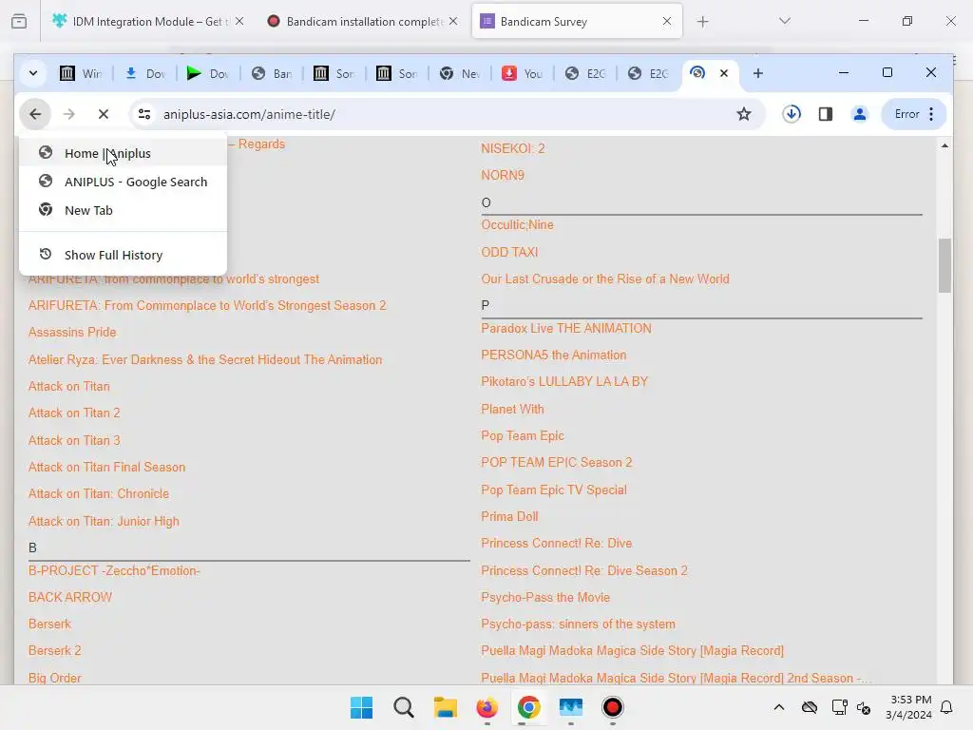This screenshot has height=730, width=973.
Task: Open Firefox from taskbar
Action: coord(487,707)
